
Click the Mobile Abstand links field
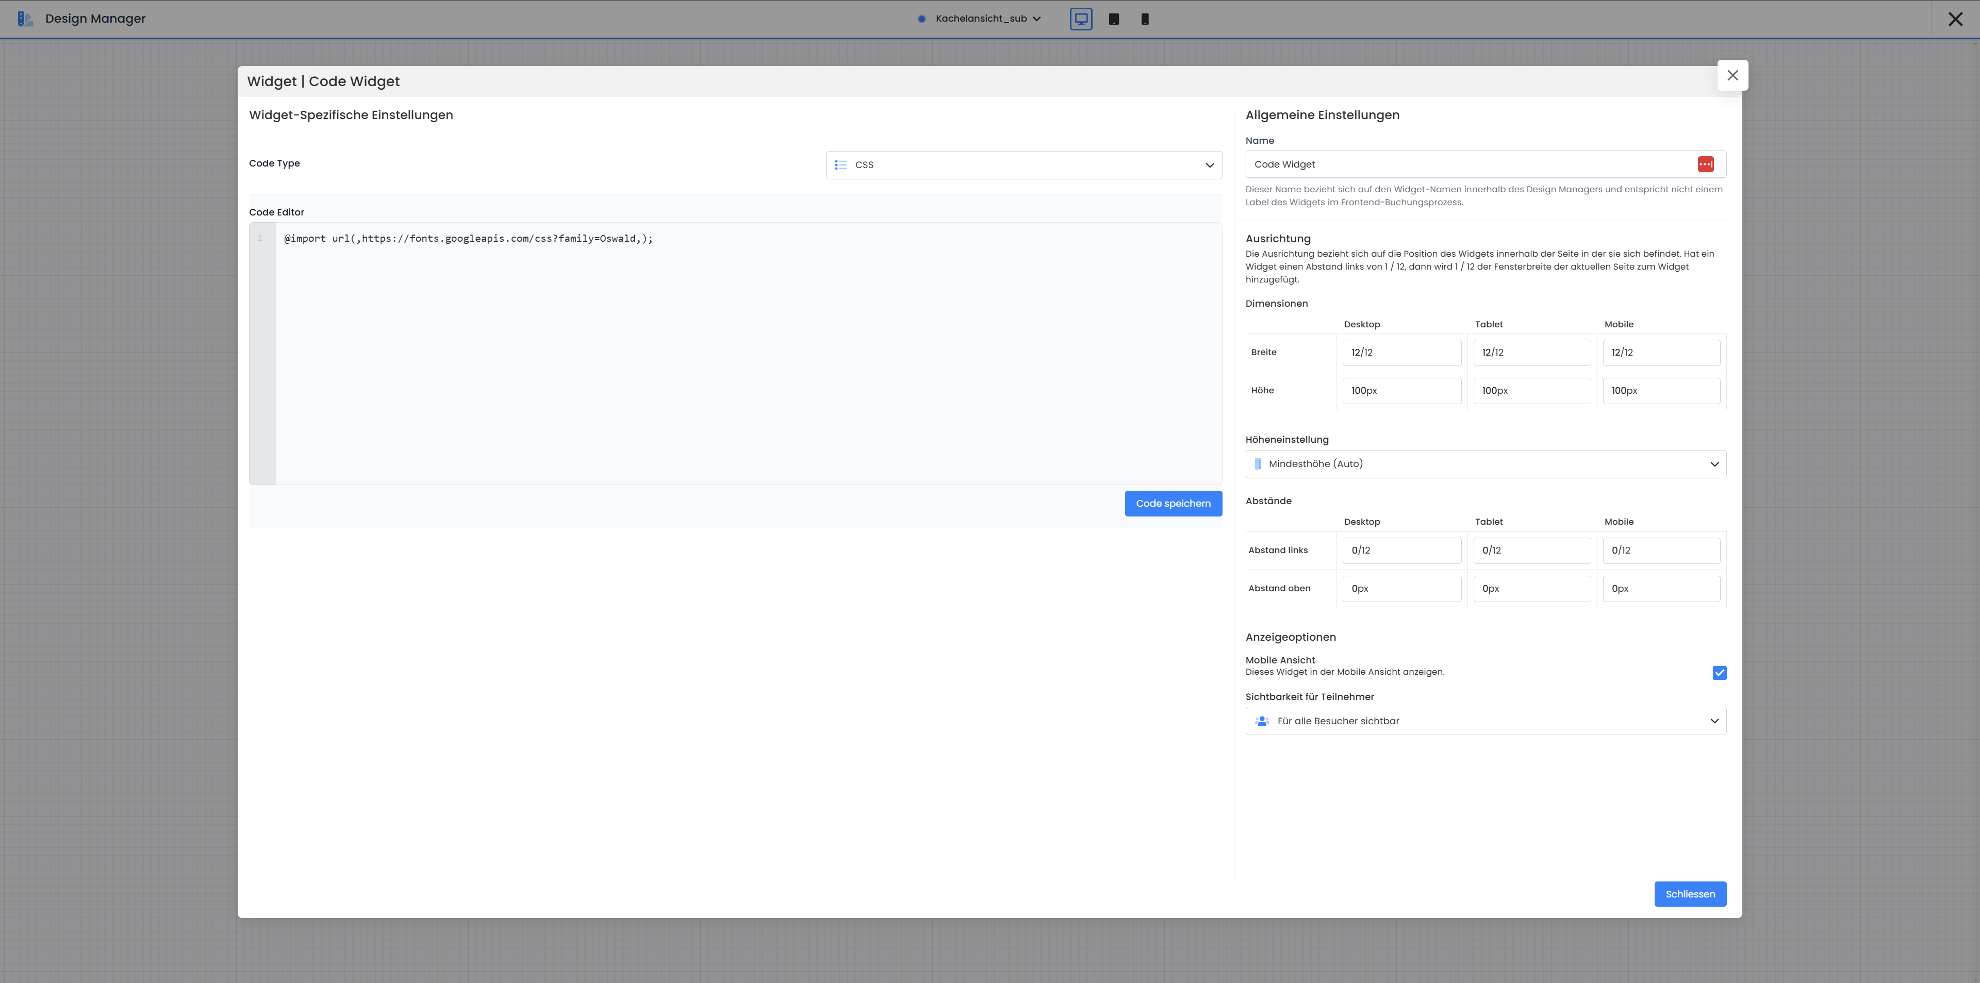click(x=1660, y=551)
